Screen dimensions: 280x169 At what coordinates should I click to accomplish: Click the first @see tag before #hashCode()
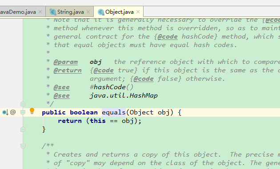click(62, 87)
